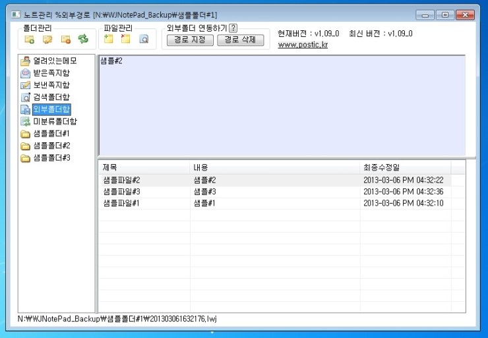Select 열려있는메모 in the folder tree
The image size is (488, 338).
[x=55, y=61]
